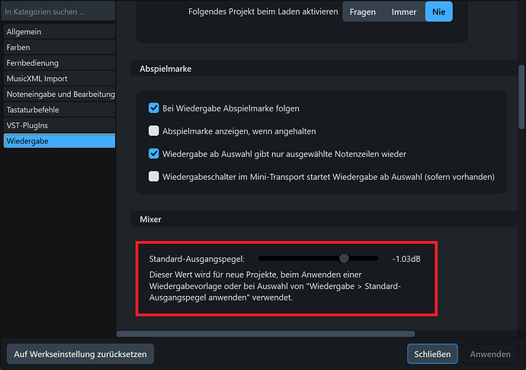
Task: Open the Tastaturbefehle category
Action: click(x=58, y=110)
